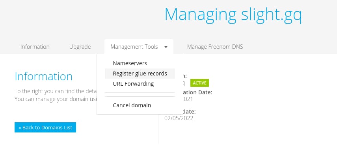The image size is (337, 147).
Task: Open the Information tab
Action: coord(35,47)
